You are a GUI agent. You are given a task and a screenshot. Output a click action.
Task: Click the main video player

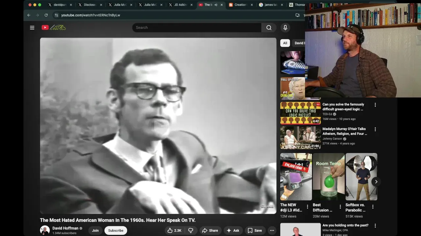click(x=158, y=126)
